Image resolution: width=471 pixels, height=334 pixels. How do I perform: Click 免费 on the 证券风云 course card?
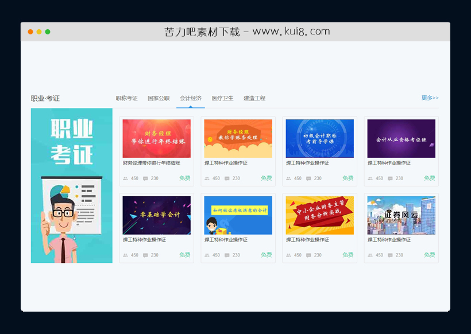(x=428, y=255)
